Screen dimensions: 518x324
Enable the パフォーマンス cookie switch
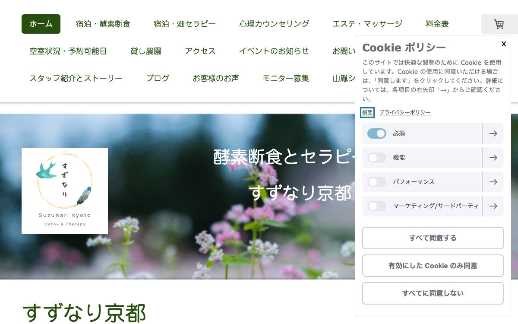tap(377, 182)
